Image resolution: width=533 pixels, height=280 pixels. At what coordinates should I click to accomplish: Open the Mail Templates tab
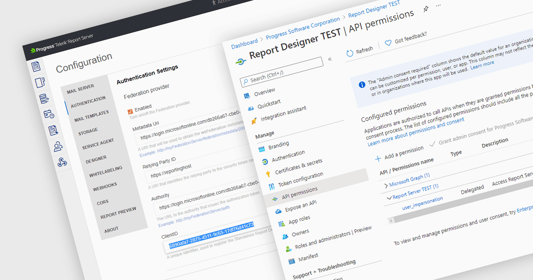pyautogui.click(x=91, y=116)
